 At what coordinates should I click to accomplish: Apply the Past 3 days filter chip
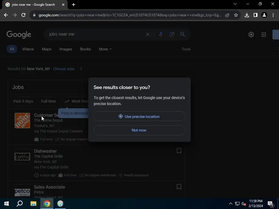23,101
